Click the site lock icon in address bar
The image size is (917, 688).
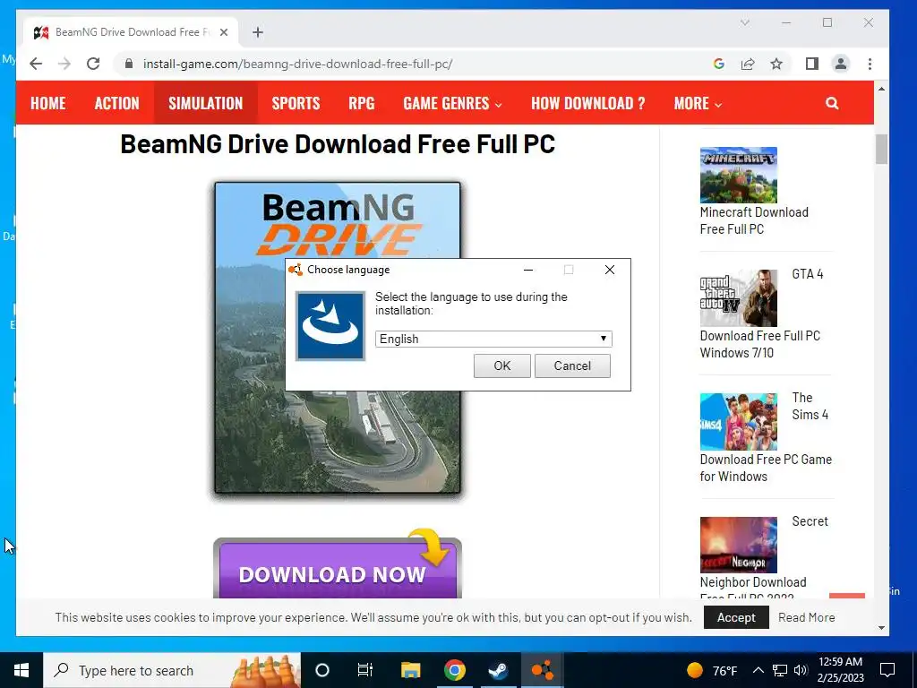[x=129, y=64]
